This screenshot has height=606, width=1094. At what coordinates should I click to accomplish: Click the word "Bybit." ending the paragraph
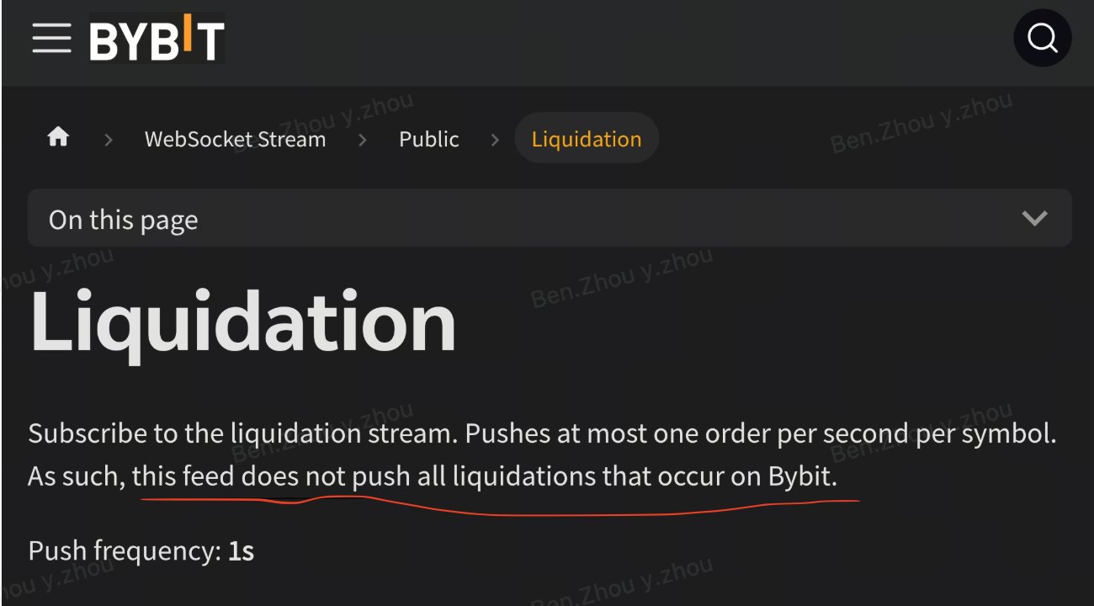pyautogui.click(x=803, y=476)
